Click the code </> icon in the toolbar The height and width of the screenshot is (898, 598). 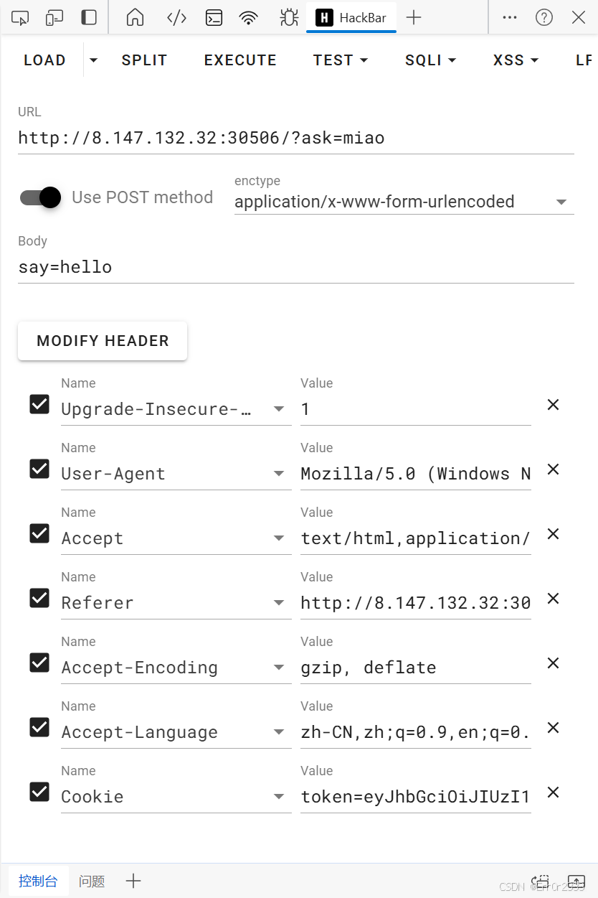(176, 17)
